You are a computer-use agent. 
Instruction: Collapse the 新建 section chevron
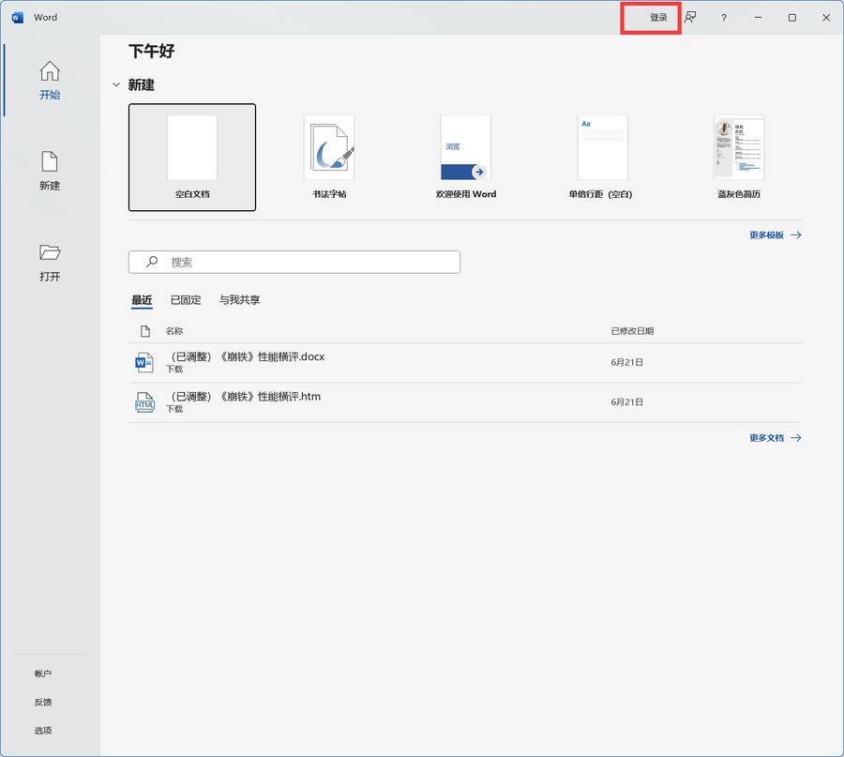[x=116, y=85]
